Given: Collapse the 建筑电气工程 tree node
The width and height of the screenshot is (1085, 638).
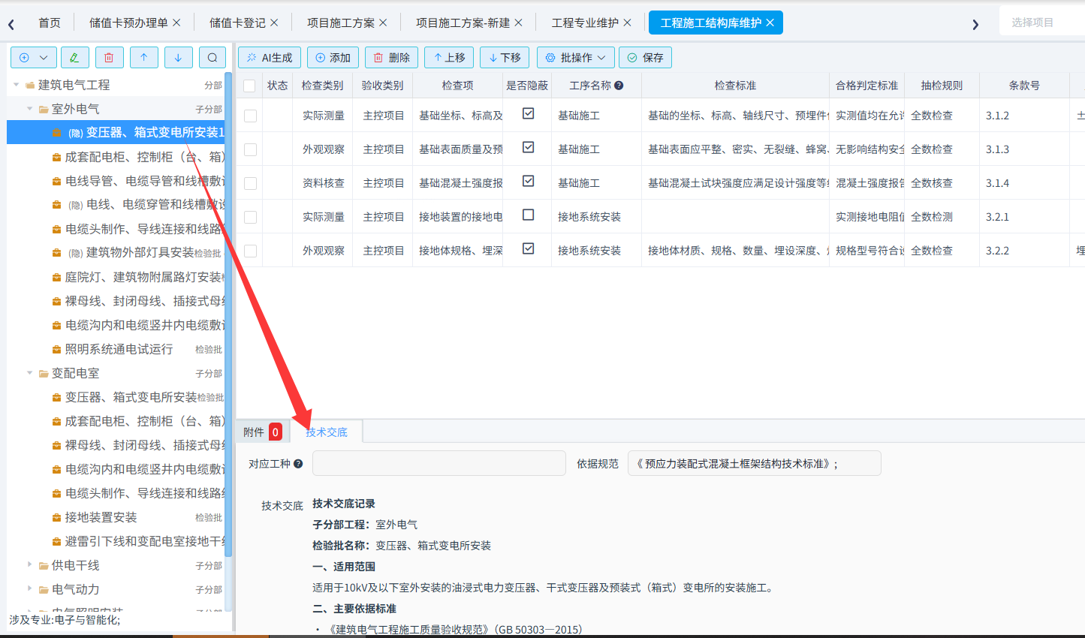Looking at the screenshot, I should [17, 85].
